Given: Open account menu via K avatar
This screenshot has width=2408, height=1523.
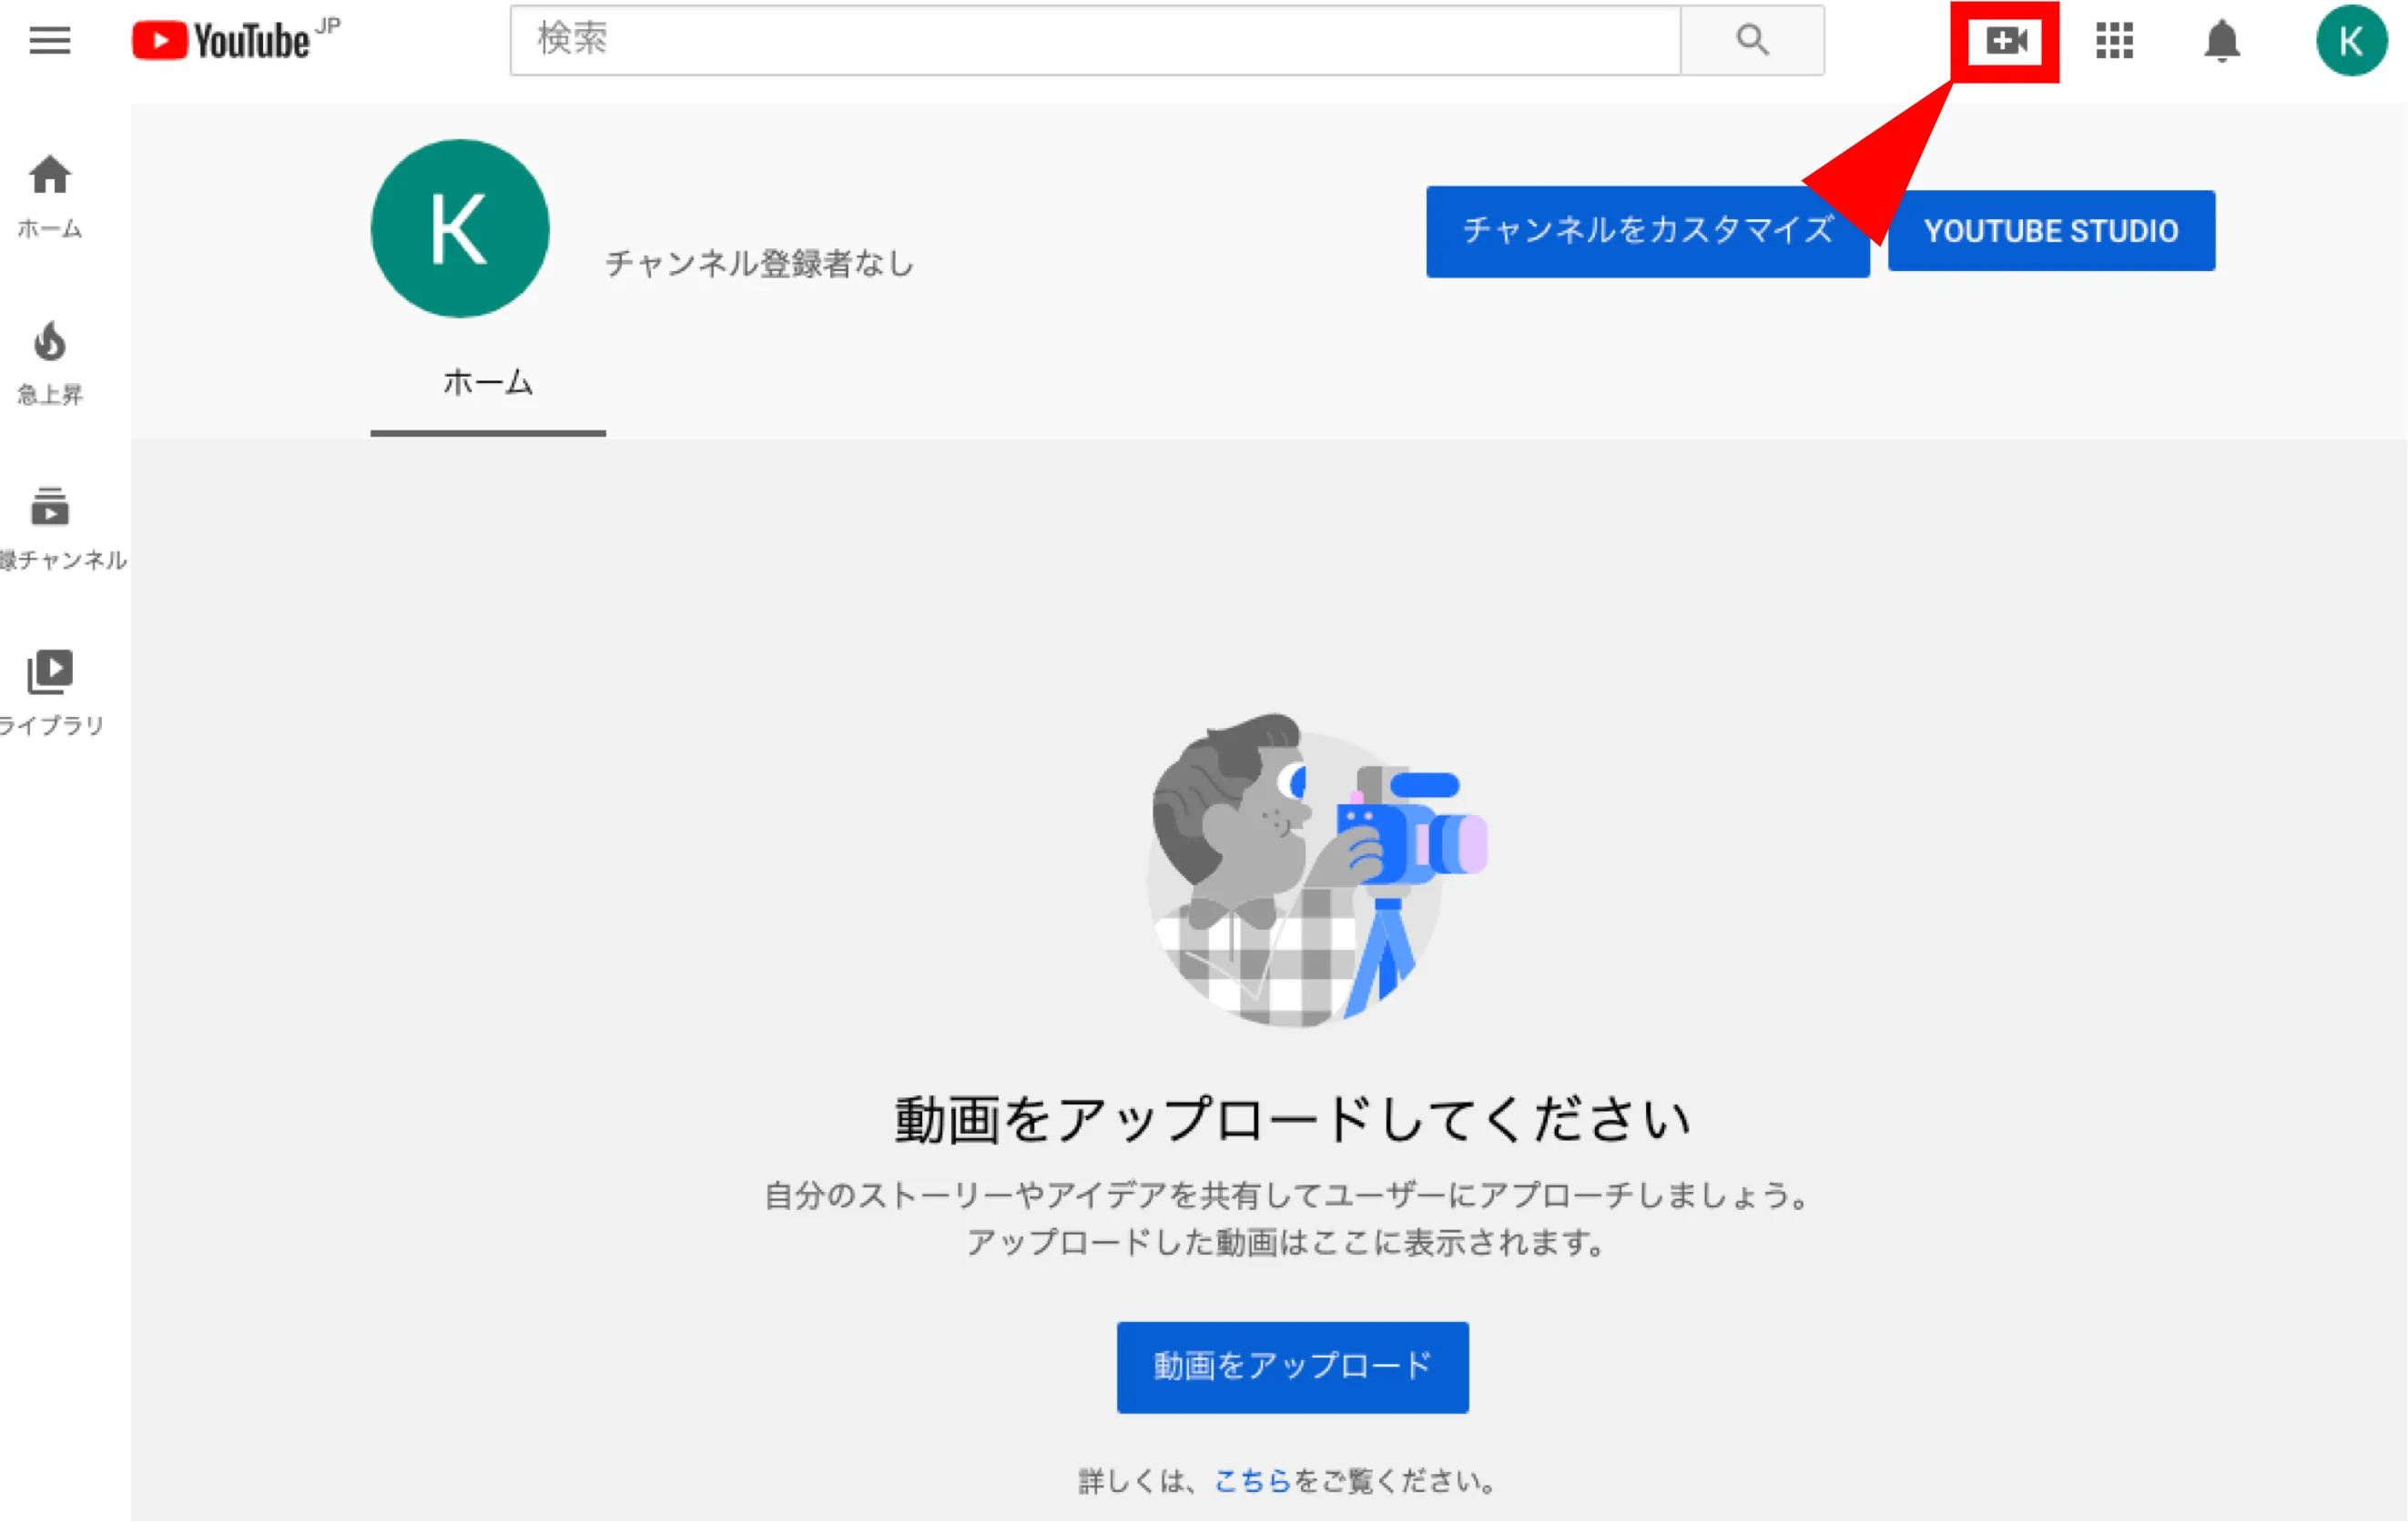Looking at the screenshot, I should (2350, 40).
